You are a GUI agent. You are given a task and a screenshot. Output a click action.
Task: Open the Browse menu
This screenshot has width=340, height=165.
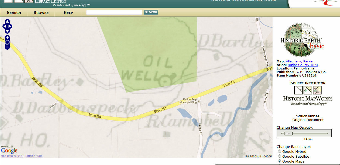point(41,12)
